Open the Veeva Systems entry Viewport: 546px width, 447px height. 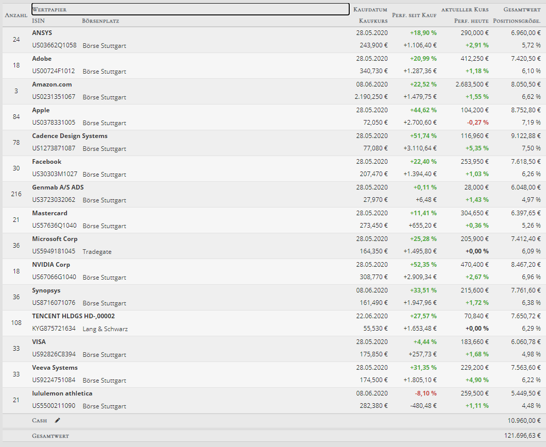click(x=55, y=368)
